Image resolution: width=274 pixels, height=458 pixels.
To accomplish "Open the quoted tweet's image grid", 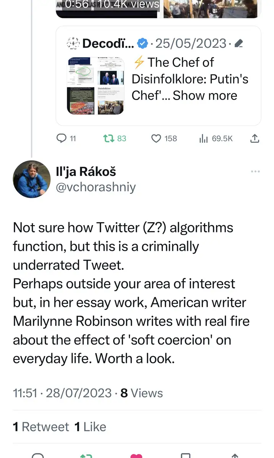I will (x=96, y=86).
